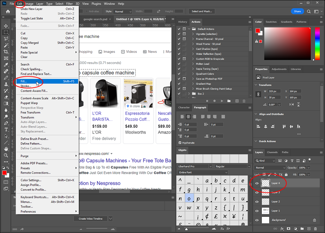Select the Eraser tool
Viewport: 325px width, 233px height.
pyautogui.click(x=6, y=97)
